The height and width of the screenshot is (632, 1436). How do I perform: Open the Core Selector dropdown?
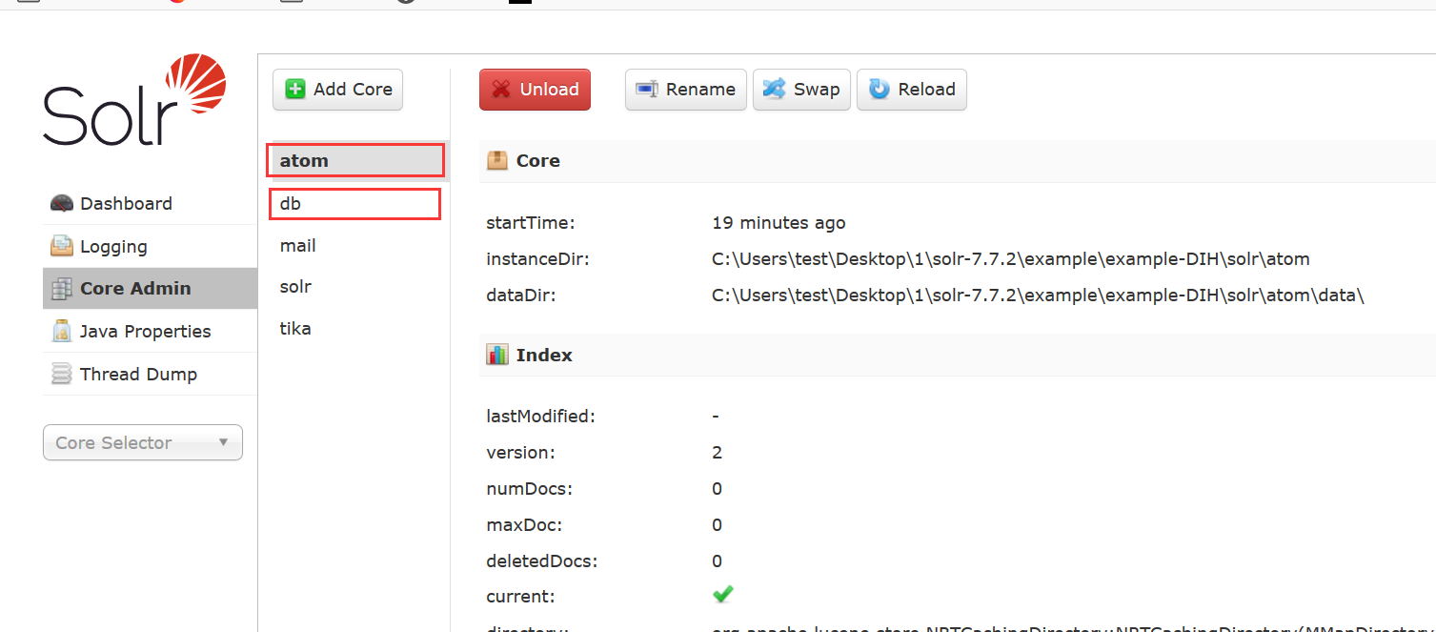point(143,442)
